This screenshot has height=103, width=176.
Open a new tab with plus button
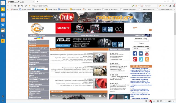point(38,2)
